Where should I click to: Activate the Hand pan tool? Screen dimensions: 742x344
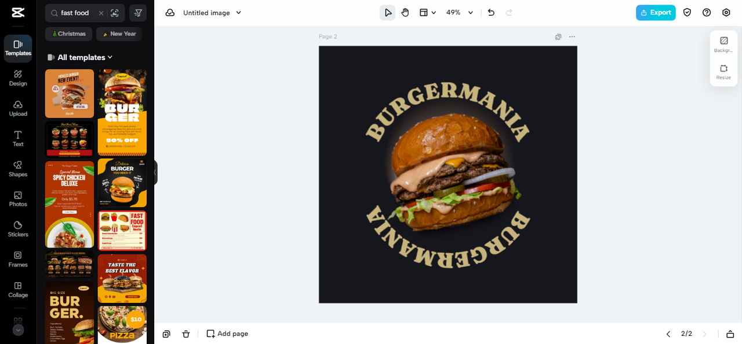click(x=405, y=13)
